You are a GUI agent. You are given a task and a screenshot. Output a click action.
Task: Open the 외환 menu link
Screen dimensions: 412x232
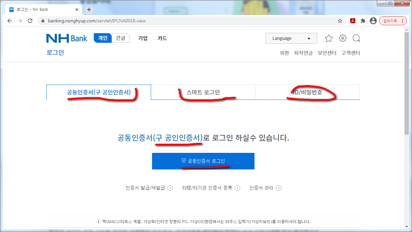[x=284, y=53]
